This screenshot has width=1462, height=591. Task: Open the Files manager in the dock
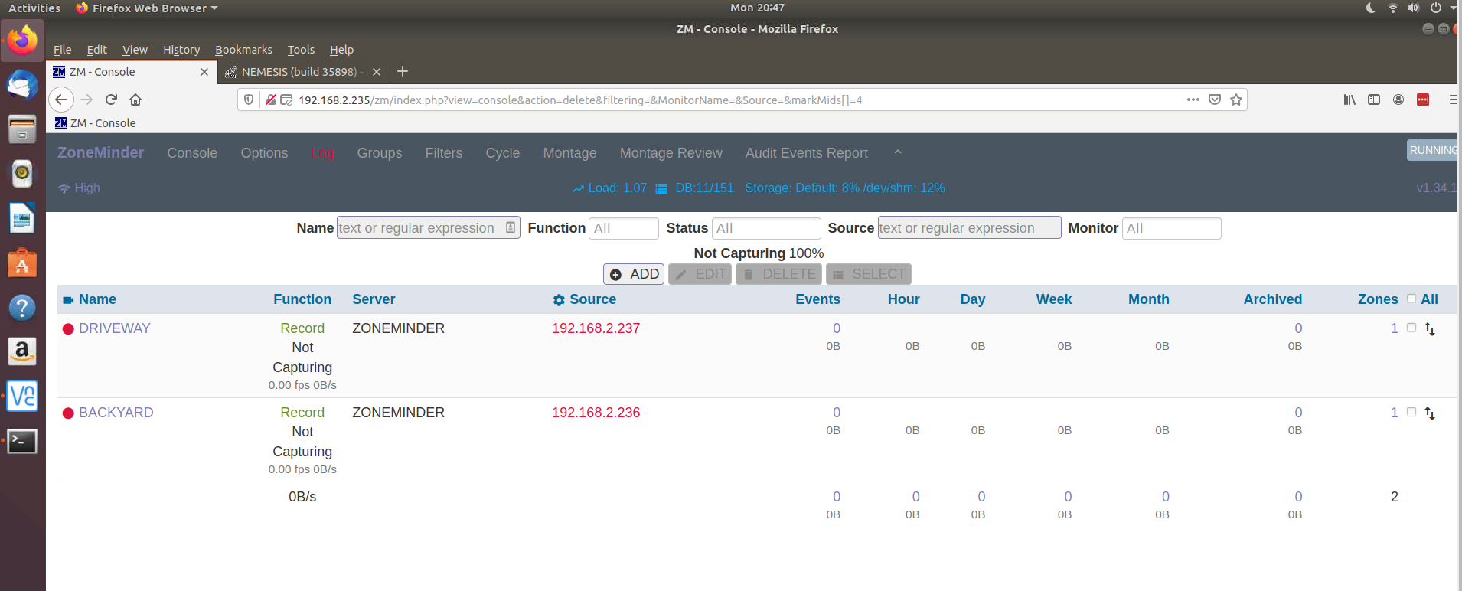click(x=22, y=129)
